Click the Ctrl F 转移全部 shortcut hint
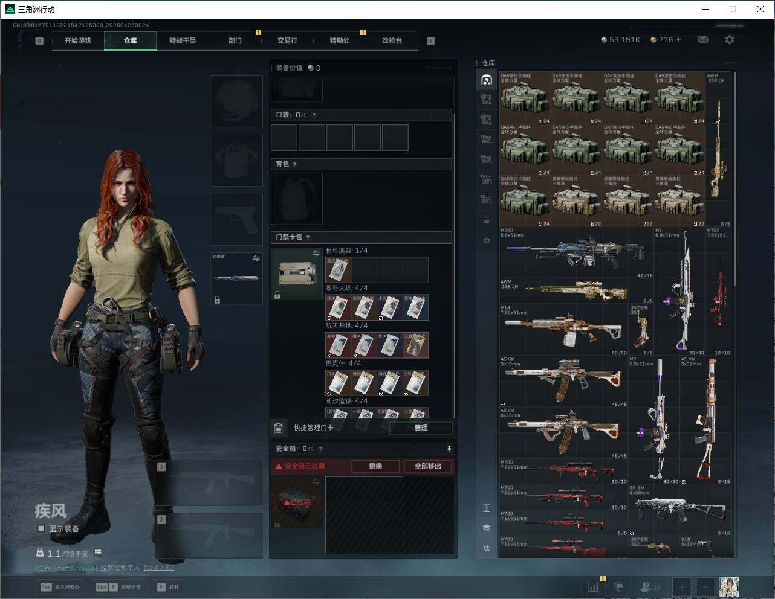The width and height of the screenshot is (775, 599). [x=119, y=587]
